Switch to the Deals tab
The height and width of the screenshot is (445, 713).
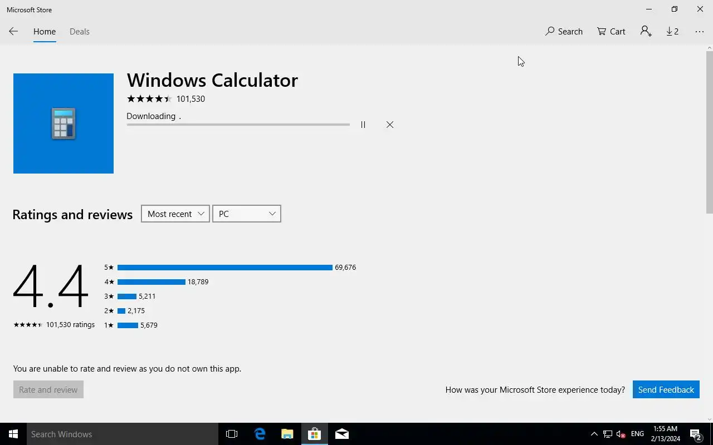(80, 32)
